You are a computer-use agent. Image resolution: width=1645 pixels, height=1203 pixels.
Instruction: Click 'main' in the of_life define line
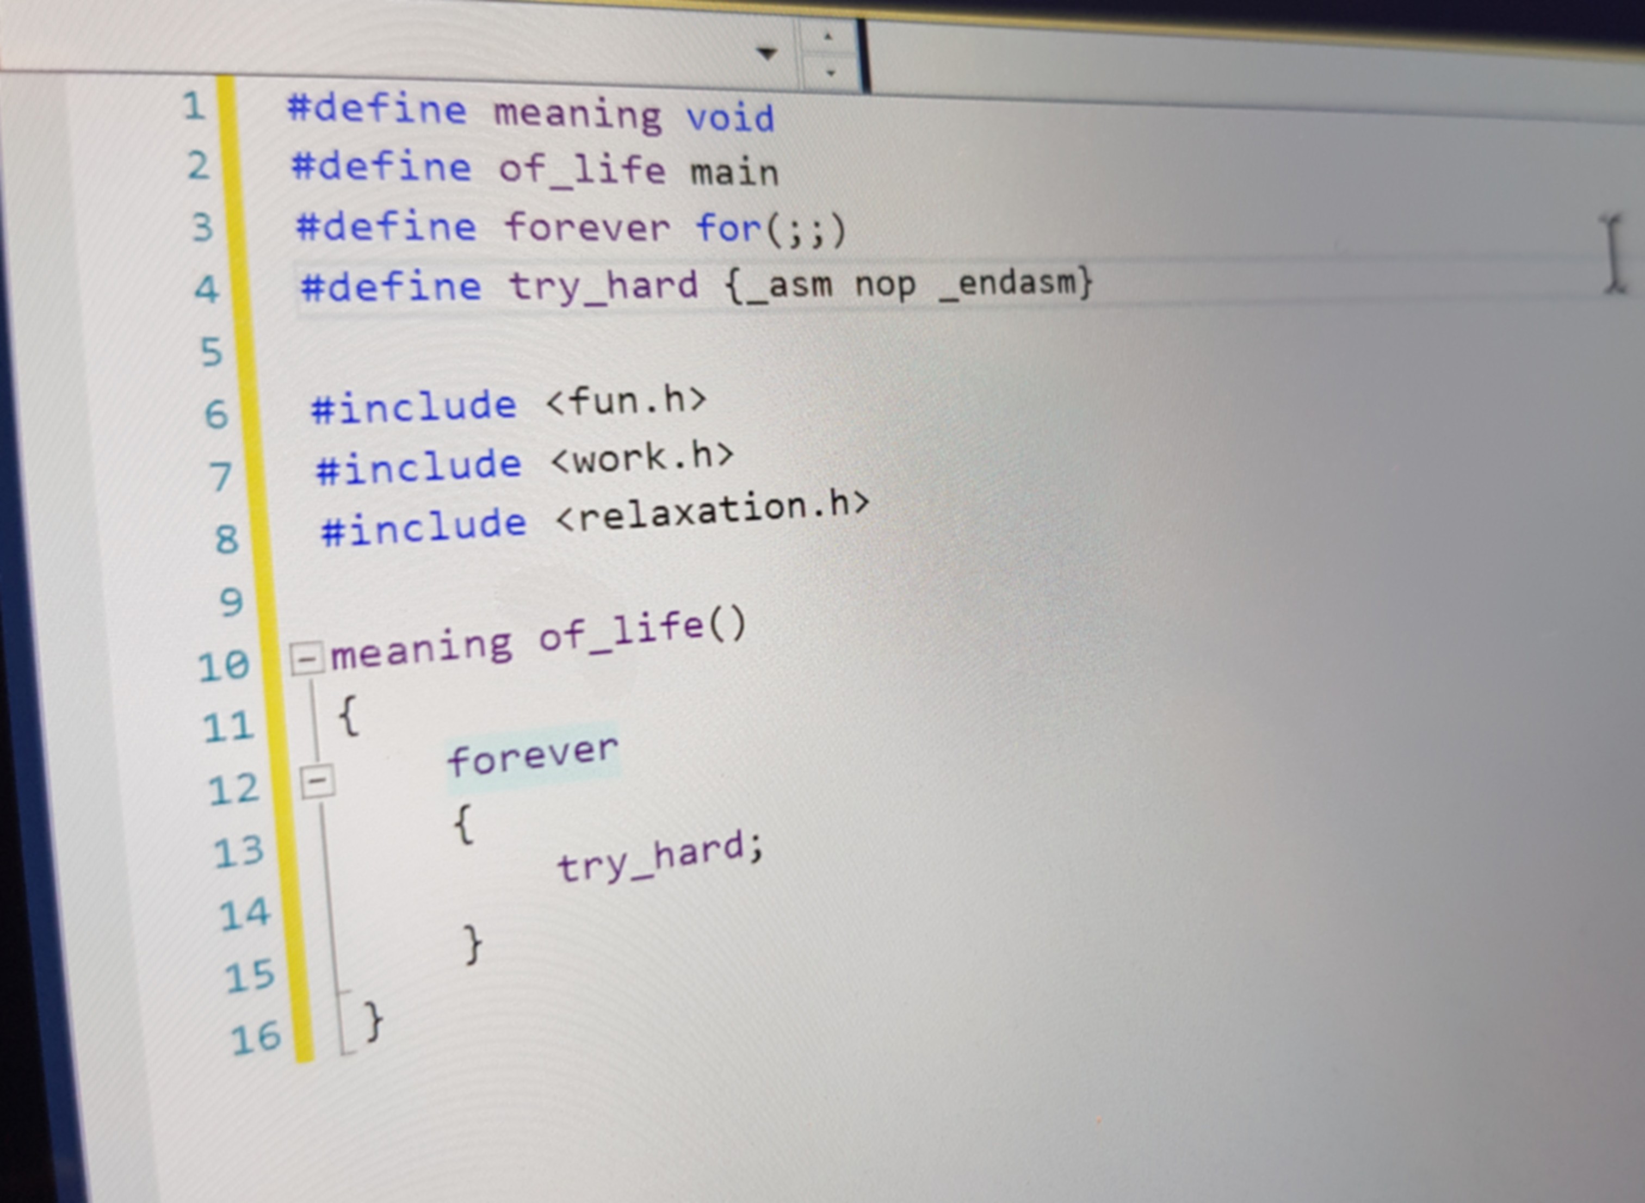[x=734, y=173]
